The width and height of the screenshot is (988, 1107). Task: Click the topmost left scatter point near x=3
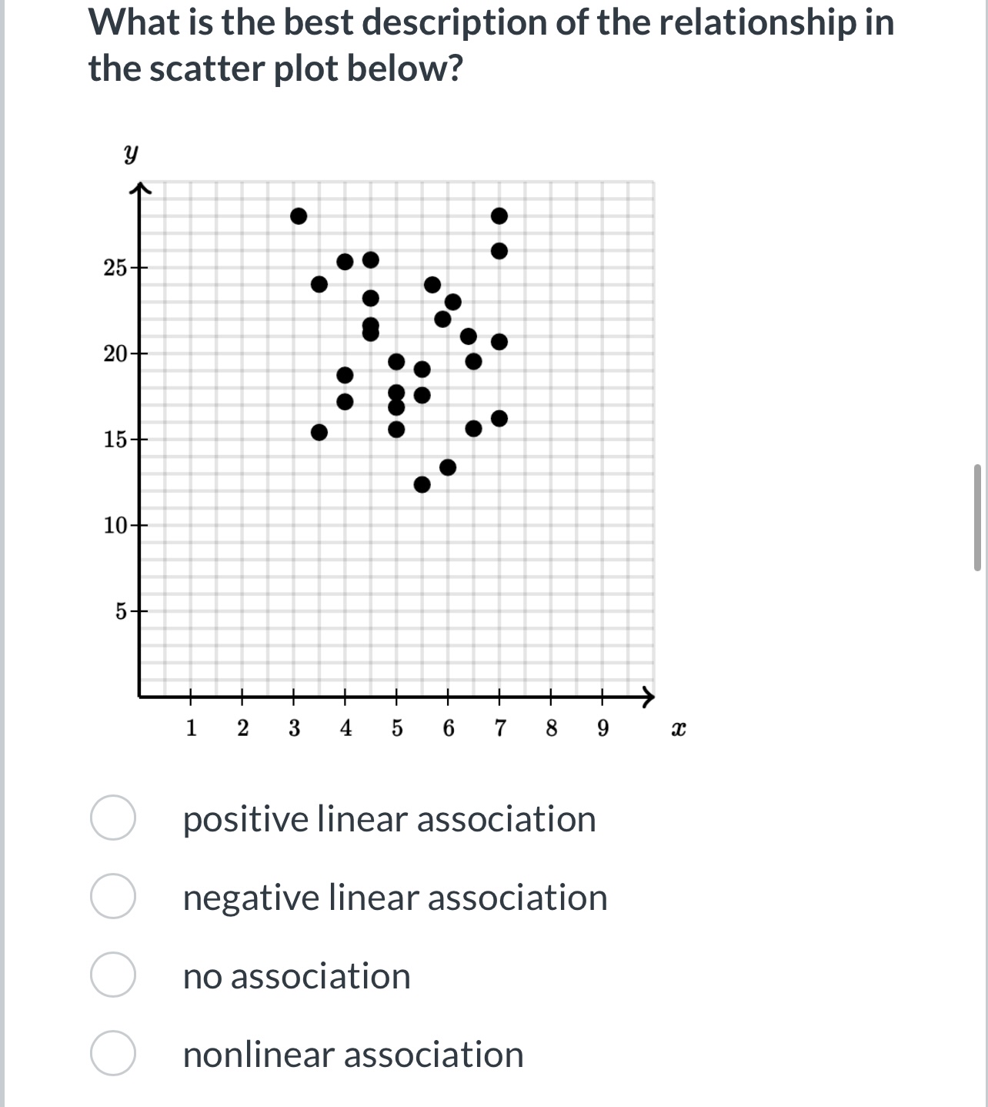click(299, 216)
